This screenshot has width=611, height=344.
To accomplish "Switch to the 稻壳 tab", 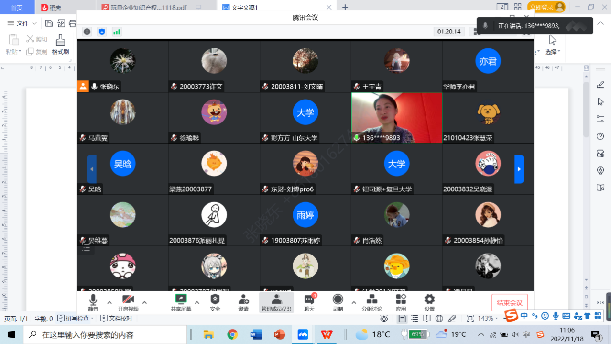I will click(52, 7).
